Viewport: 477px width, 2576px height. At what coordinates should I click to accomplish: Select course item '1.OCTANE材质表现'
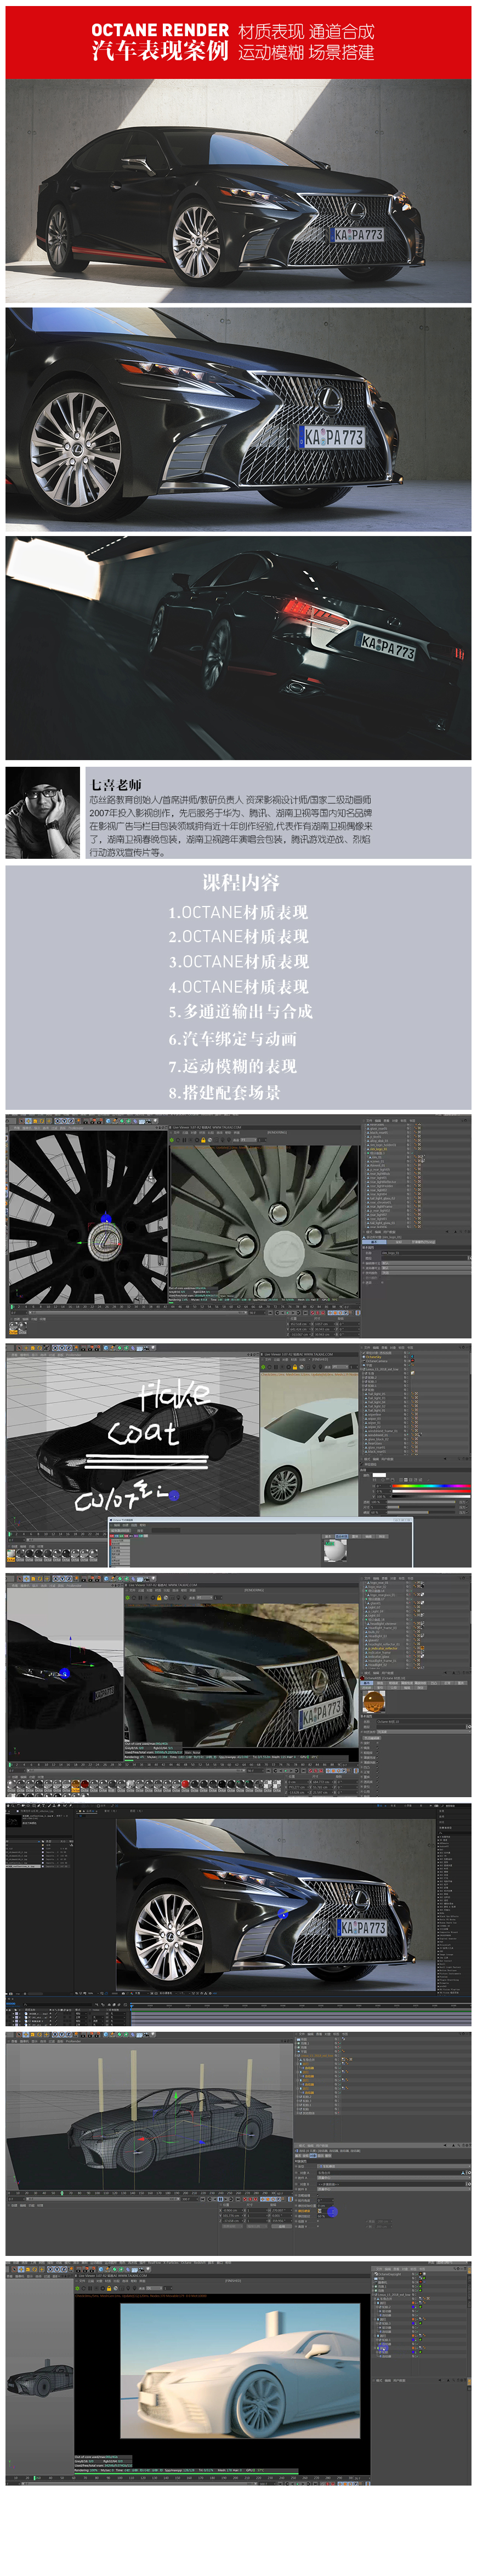pos(238,912)
